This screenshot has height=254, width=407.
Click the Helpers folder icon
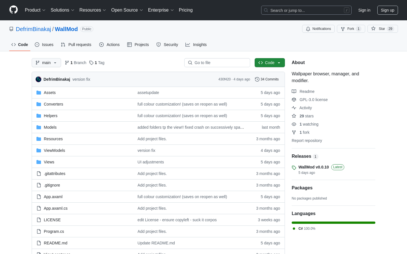coord(39,116)
